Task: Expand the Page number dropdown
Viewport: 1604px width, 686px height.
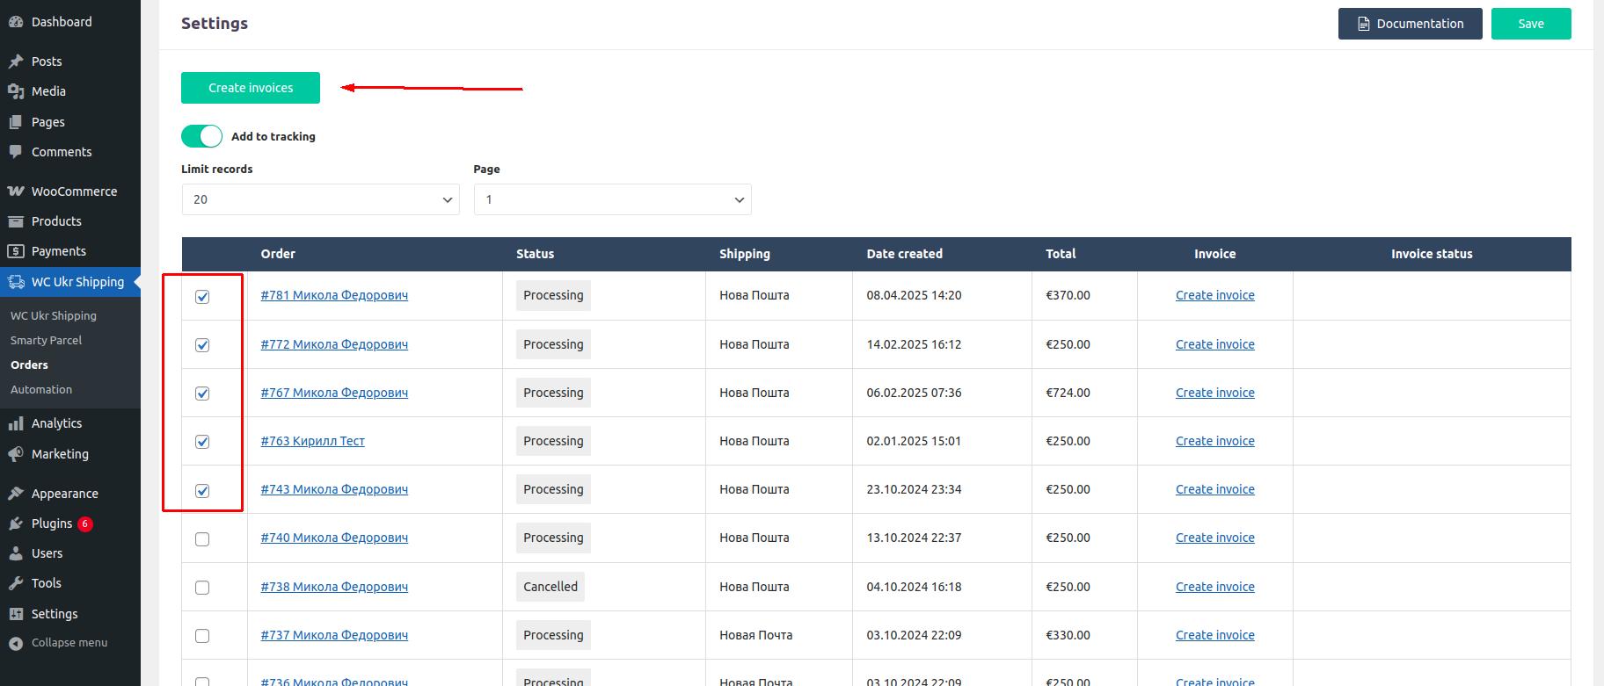Action: click(612, 199)
